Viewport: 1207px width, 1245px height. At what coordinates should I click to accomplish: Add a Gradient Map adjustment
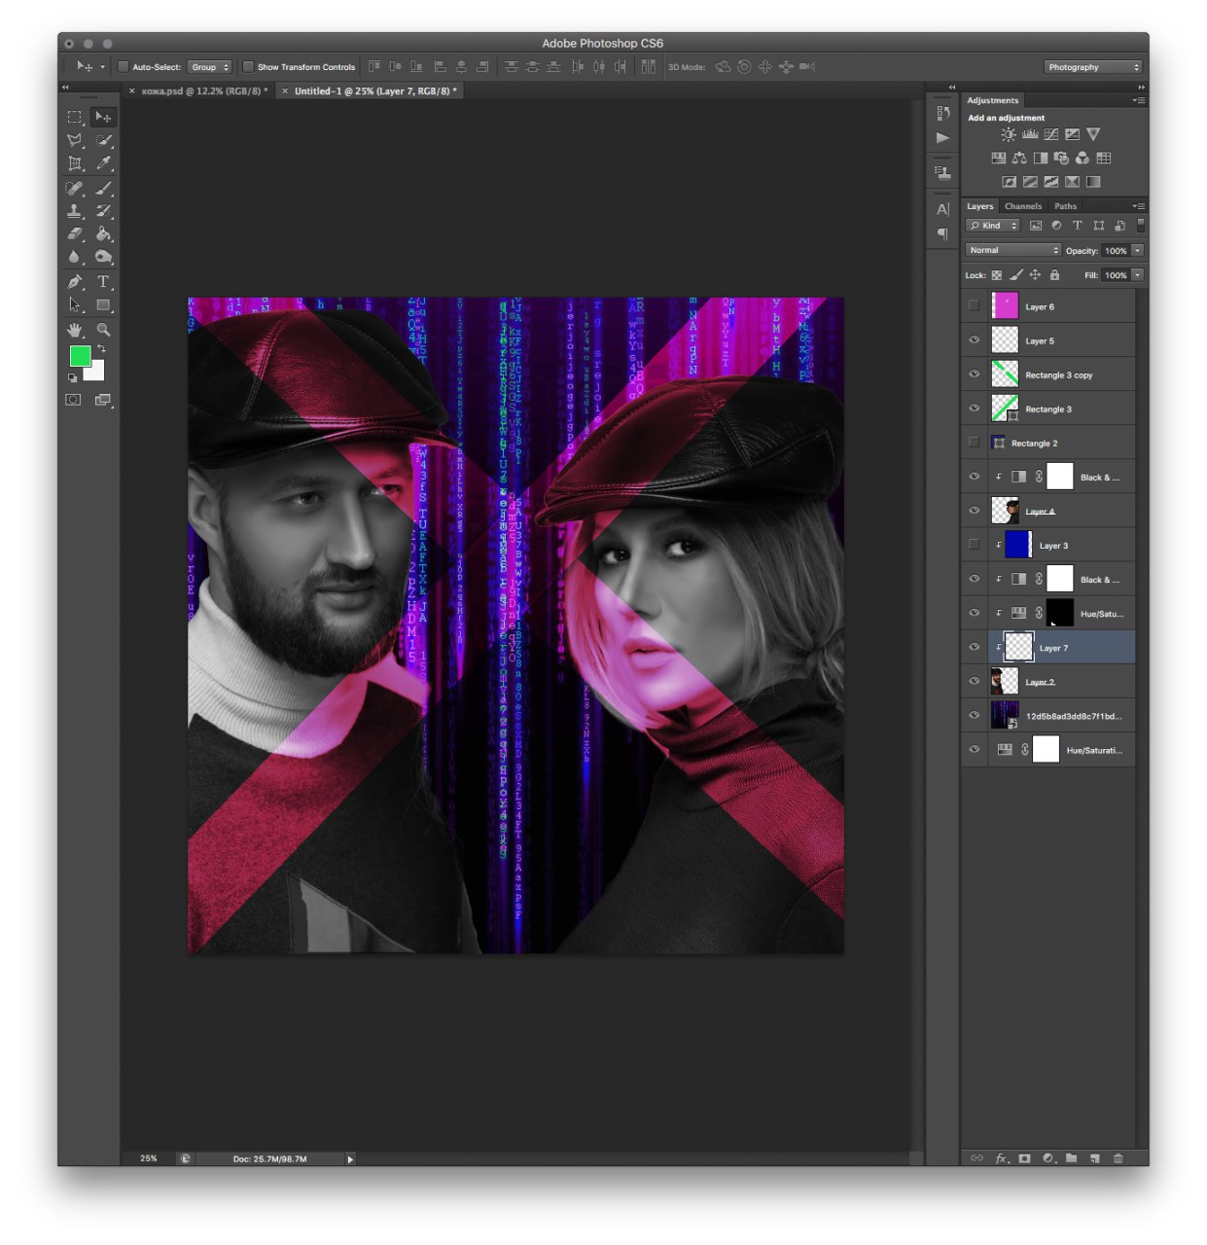1093,182
